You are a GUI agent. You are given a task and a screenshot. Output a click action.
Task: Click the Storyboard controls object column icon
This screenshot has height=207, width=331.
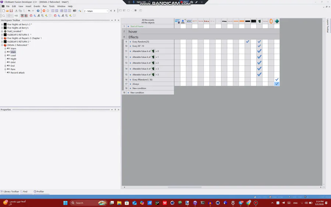[x=189, y=21]
